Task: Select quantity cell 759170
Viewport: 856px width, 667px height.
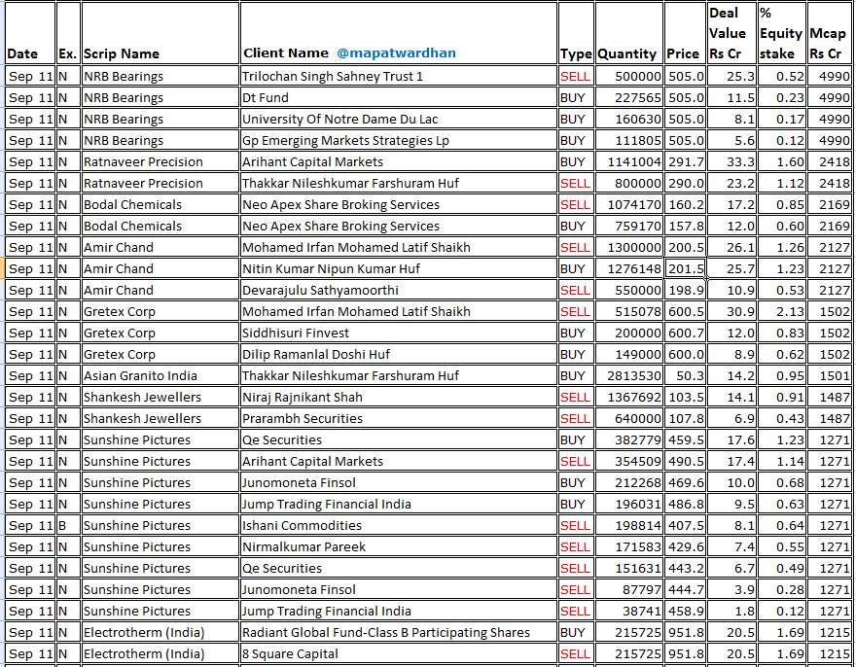Action: [629, 226]
